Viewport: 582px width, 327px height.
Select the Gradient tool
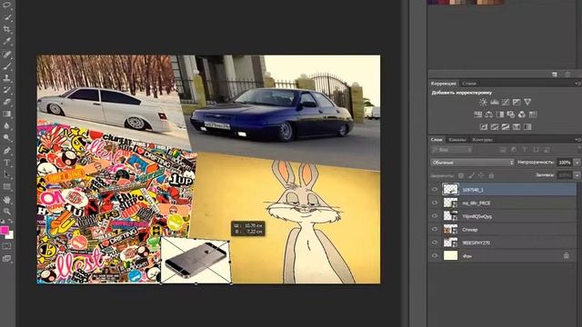(x=6, y=114)
